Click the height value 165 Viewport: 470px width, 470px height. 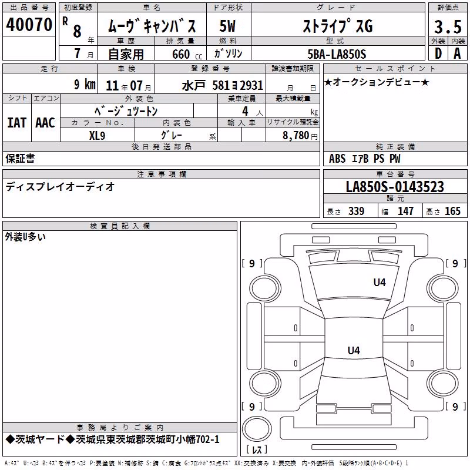tap(452, 211)
